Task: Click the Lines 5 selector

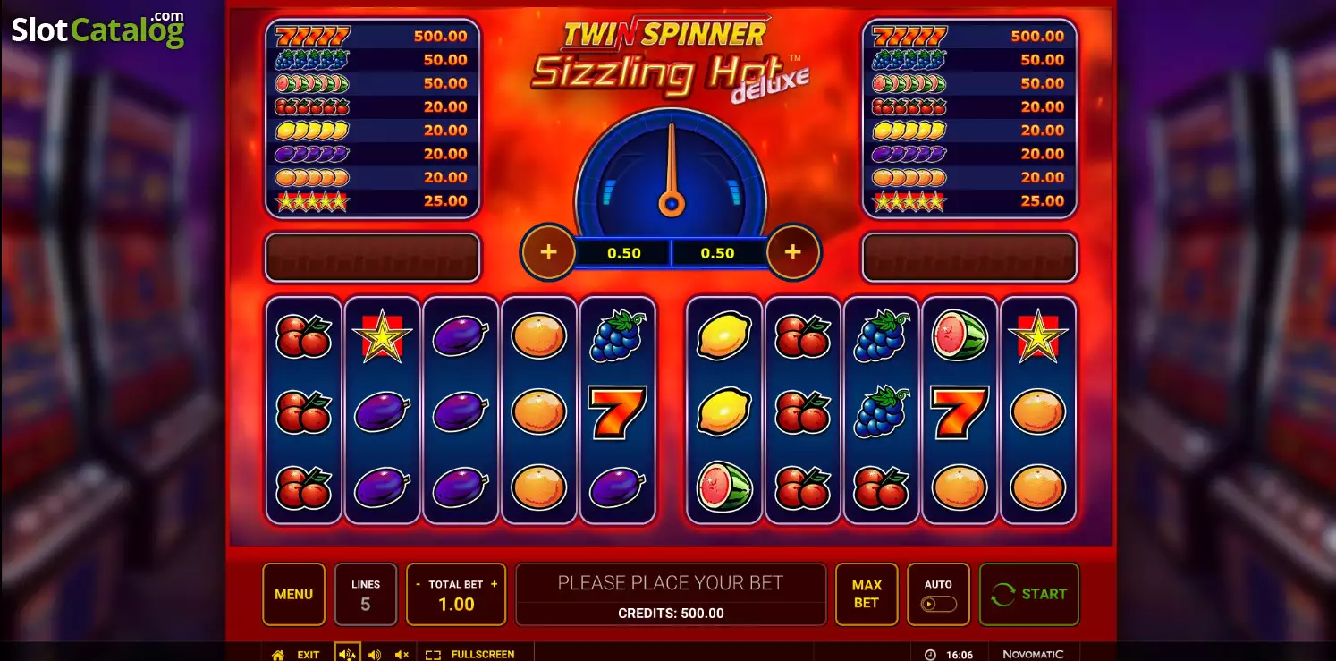Action: tap(366, 594)
